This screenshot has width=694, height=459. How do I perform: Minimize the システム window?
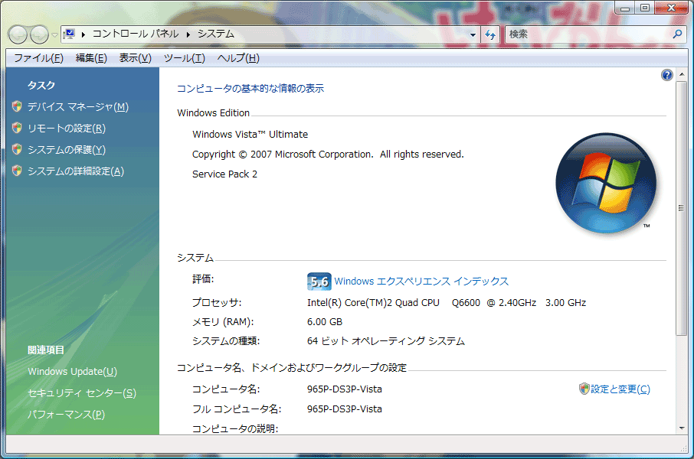625,8
